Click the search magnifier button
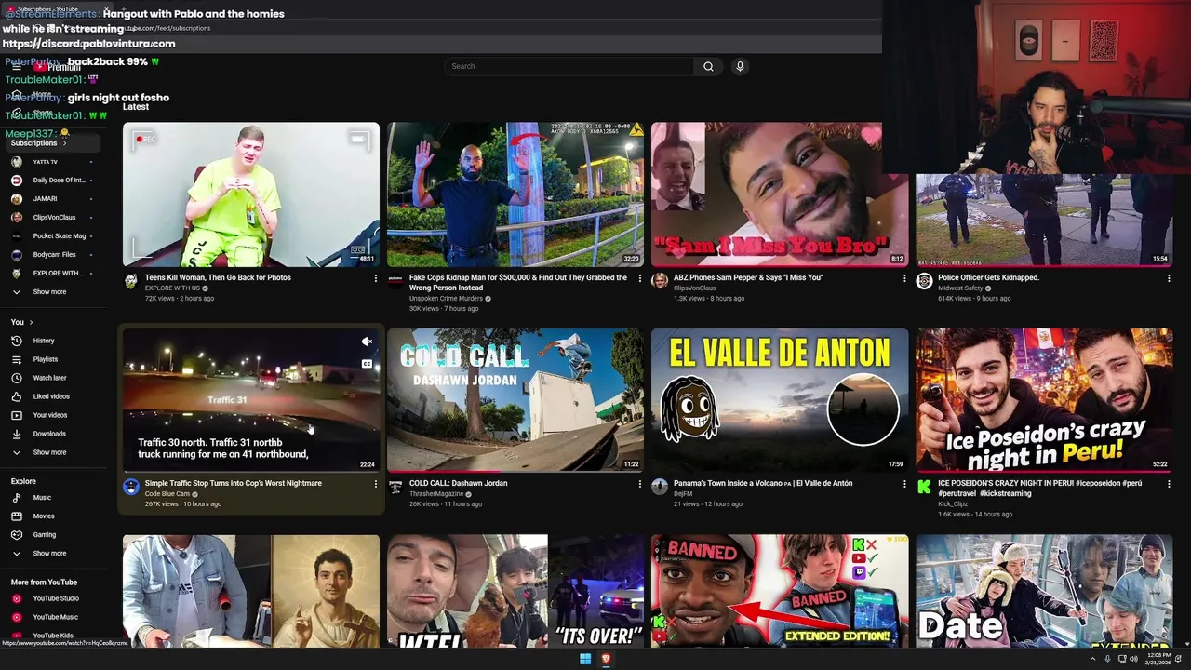This screenshot has width=1191, height=670. (x=708, y=66)
